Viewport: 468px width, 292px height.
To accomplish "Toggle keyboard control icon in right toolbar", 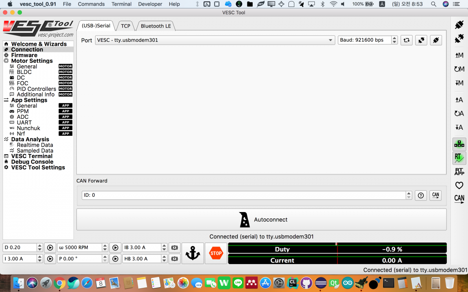I will tap(459, 144).
